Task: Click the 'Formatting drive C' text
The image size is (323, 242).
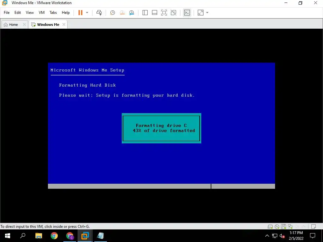Action: (161, 125)
